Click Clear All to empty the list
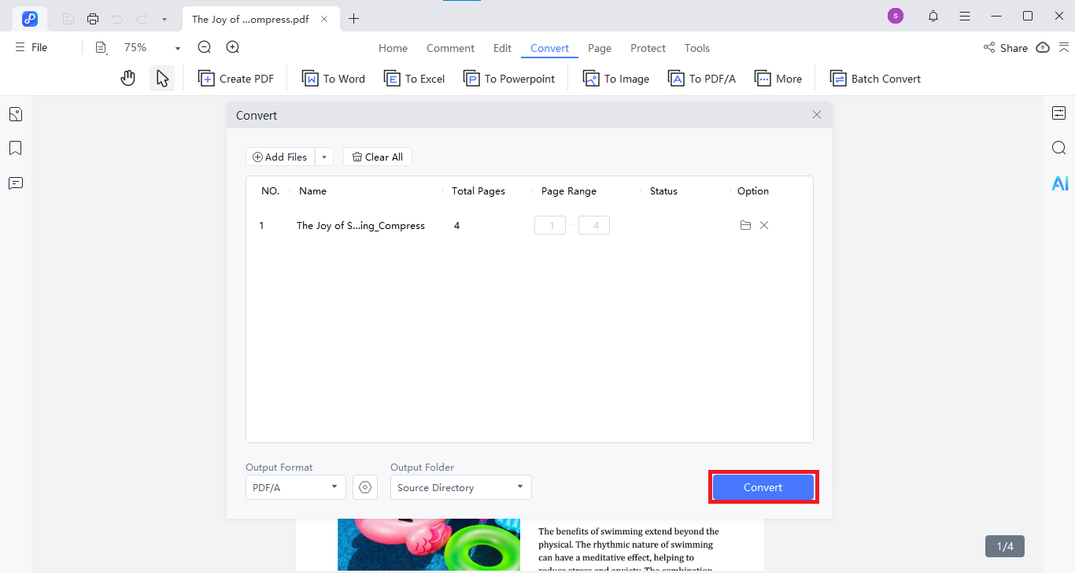This screenshot has width=1075, height=573. [x=377, y=157]
